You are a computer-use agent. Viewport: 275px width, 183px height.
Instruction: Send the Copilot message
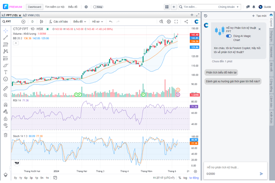[x=261, y=174]
